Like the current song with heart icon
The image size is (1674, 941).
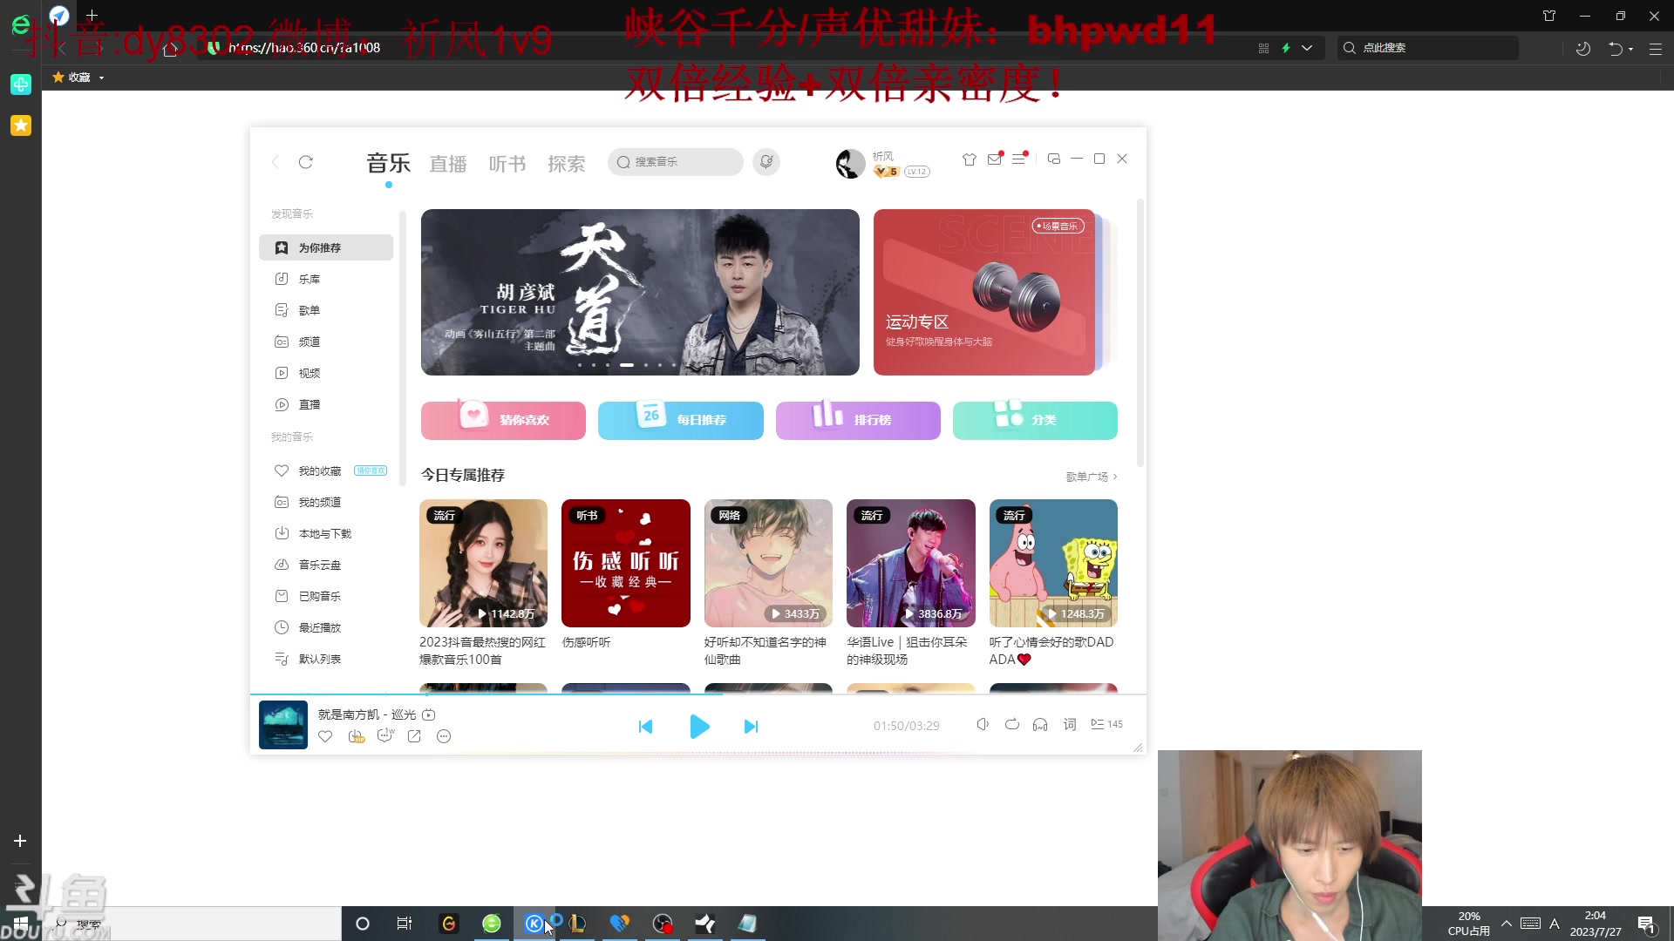point(325,736)
